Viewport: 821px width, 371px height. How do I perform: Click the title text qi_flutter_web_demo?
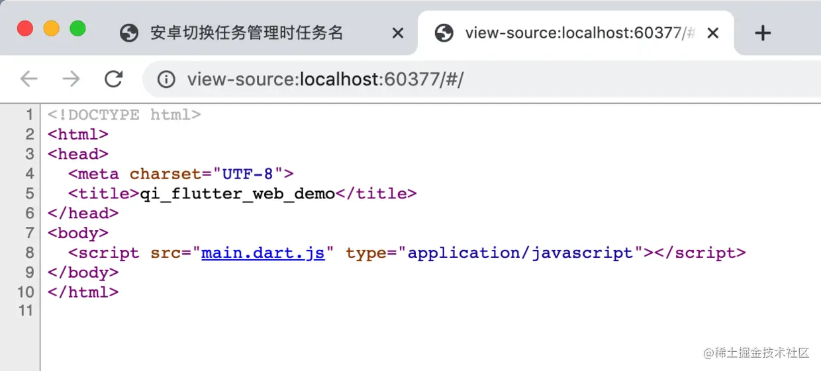[x=238, y=194]
